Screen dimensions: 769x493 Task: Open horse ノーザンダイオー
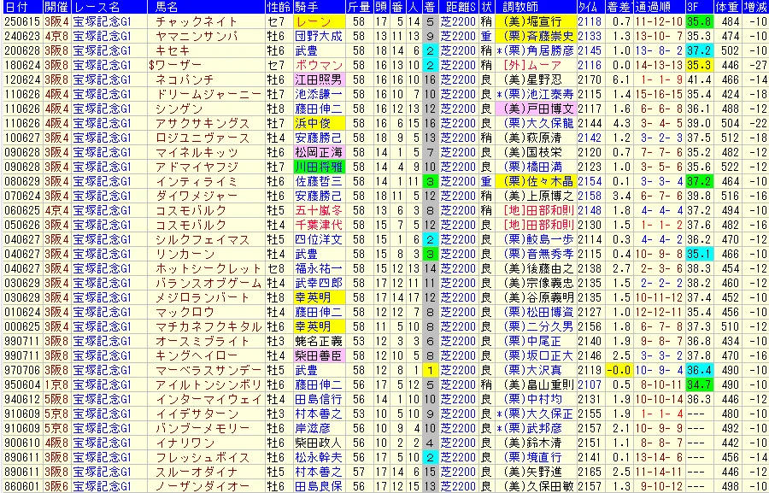203,487
